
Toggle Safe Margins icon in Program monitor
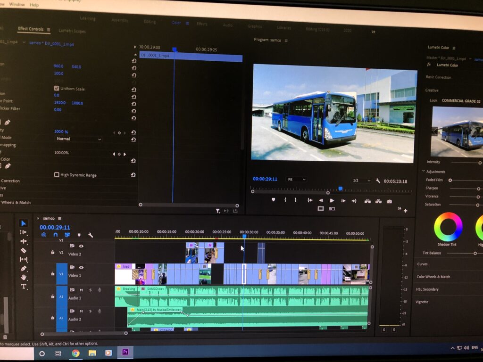(321, 208)
